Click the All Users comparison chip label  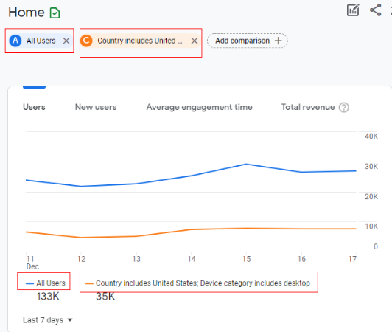pos(41,41)
